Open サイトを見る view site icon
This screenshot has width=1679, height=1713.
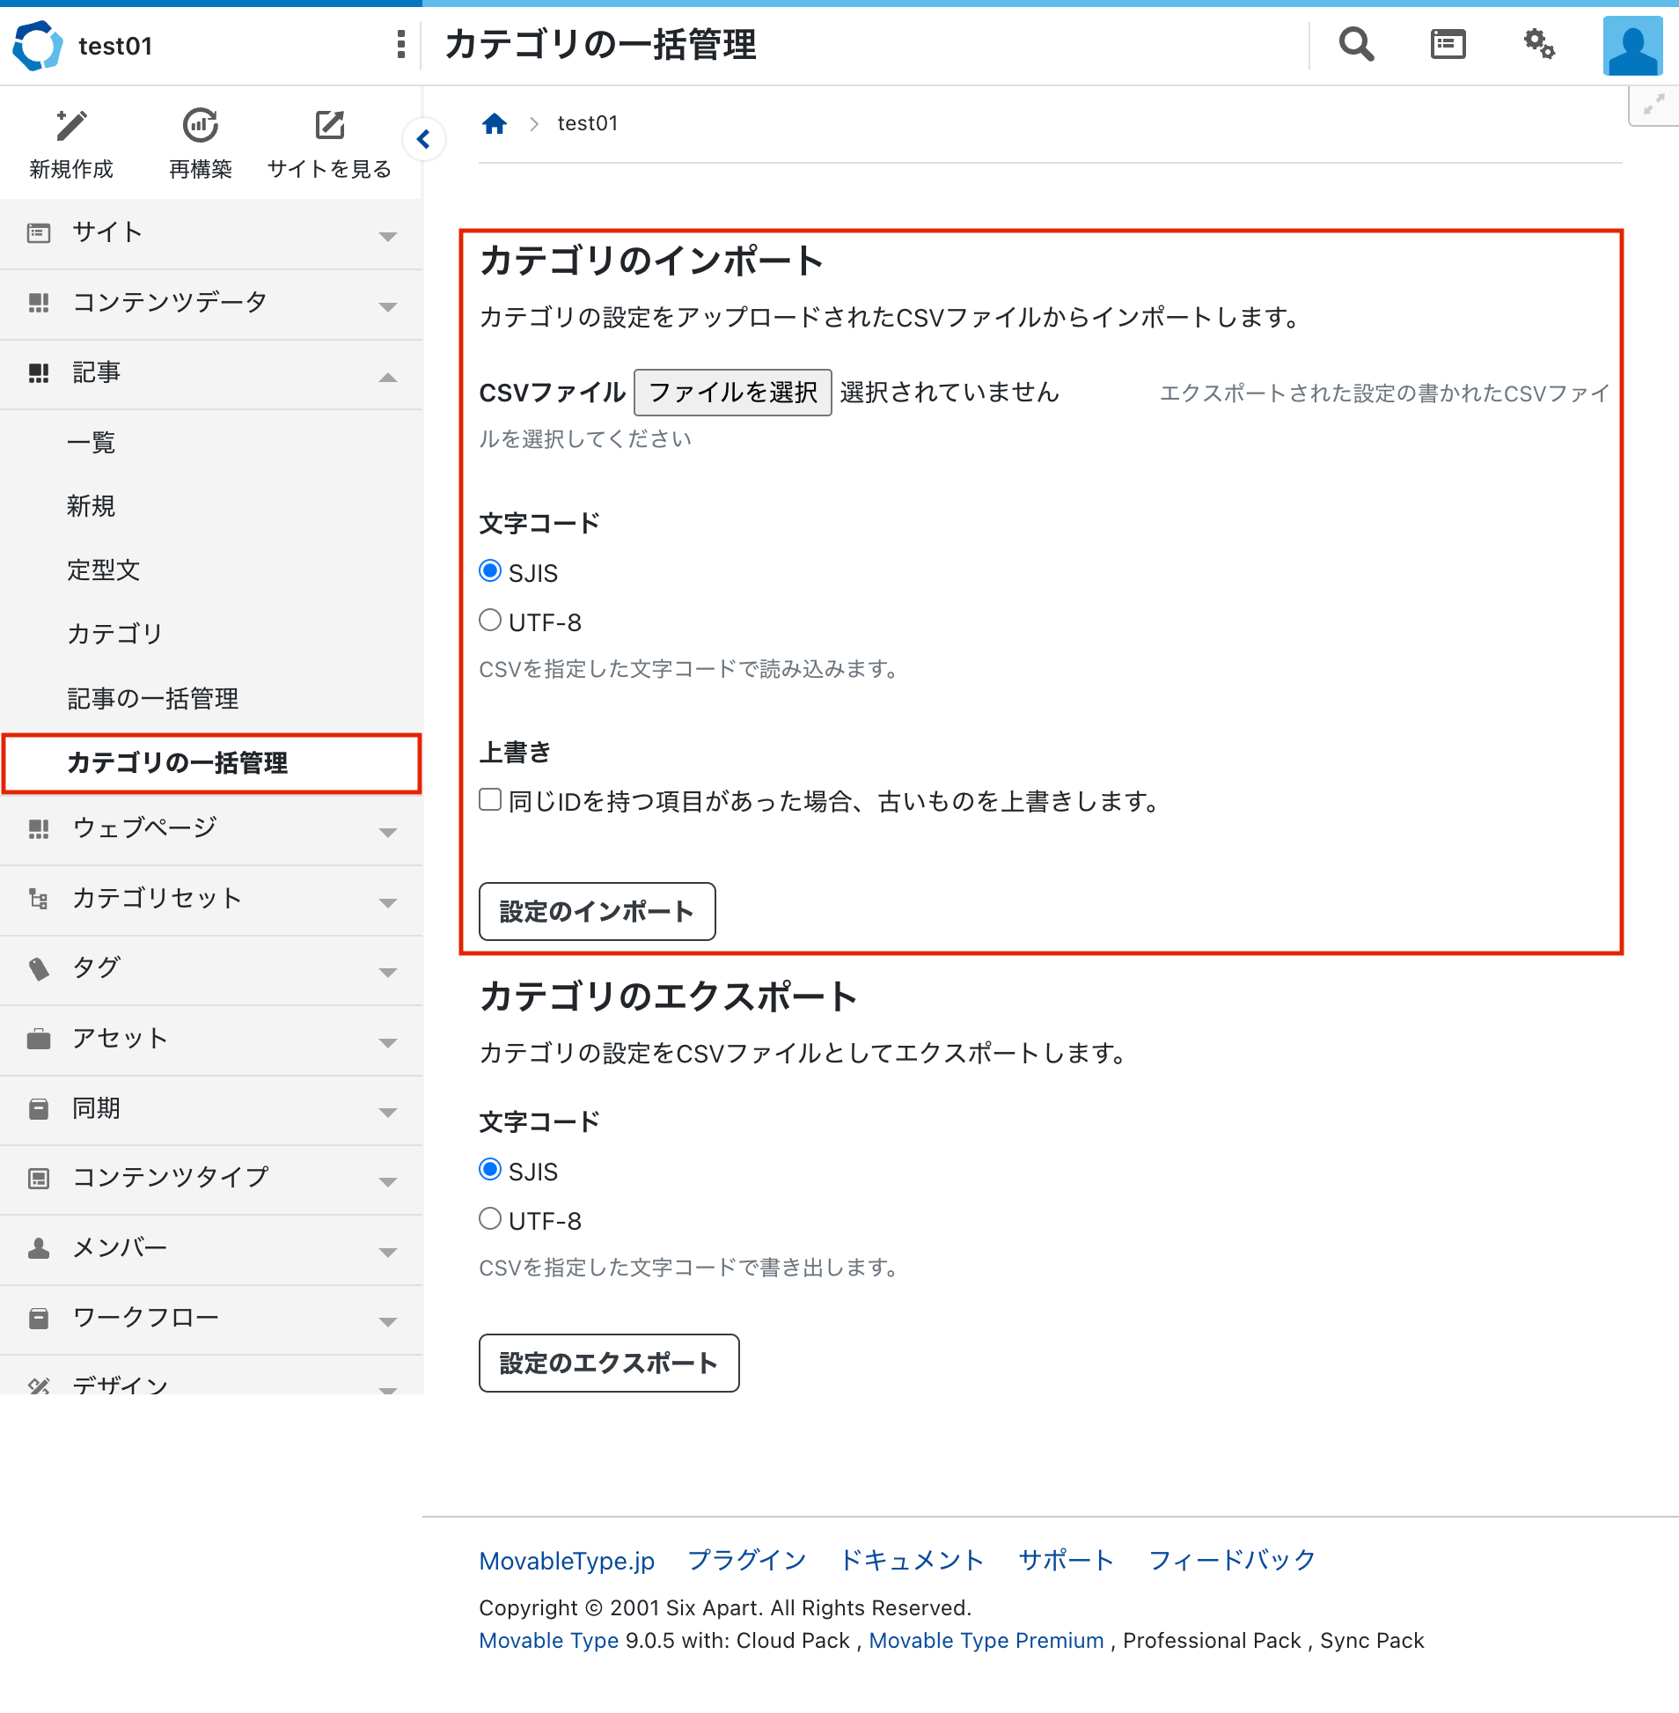[x=329, y=126]
